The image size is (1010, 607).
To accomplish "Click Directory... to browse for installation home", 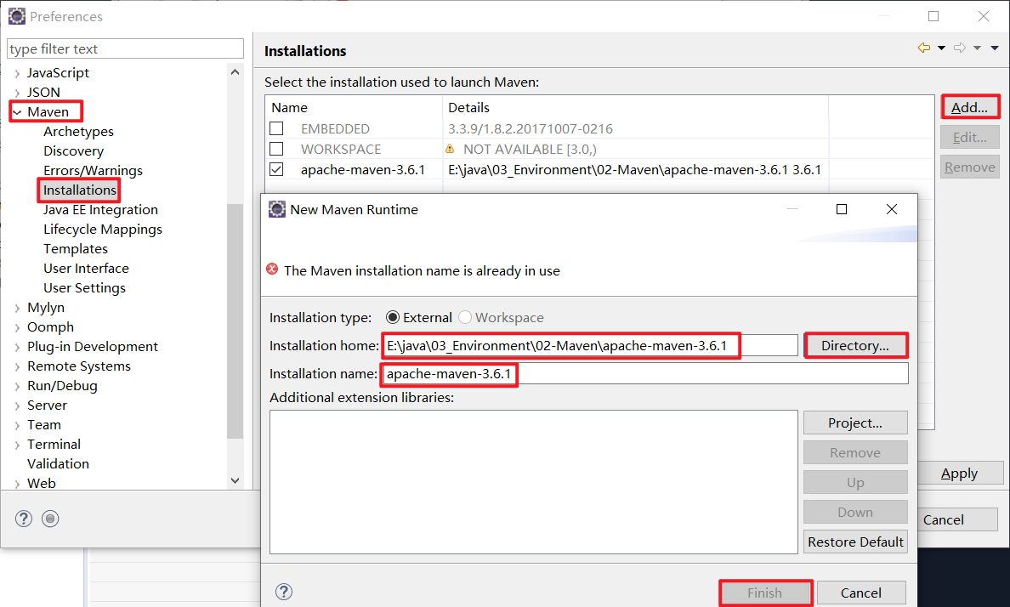I will 855,344.
